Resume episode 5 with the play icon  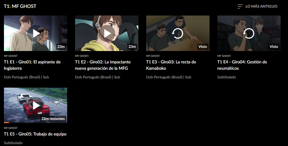pos(36,105)
